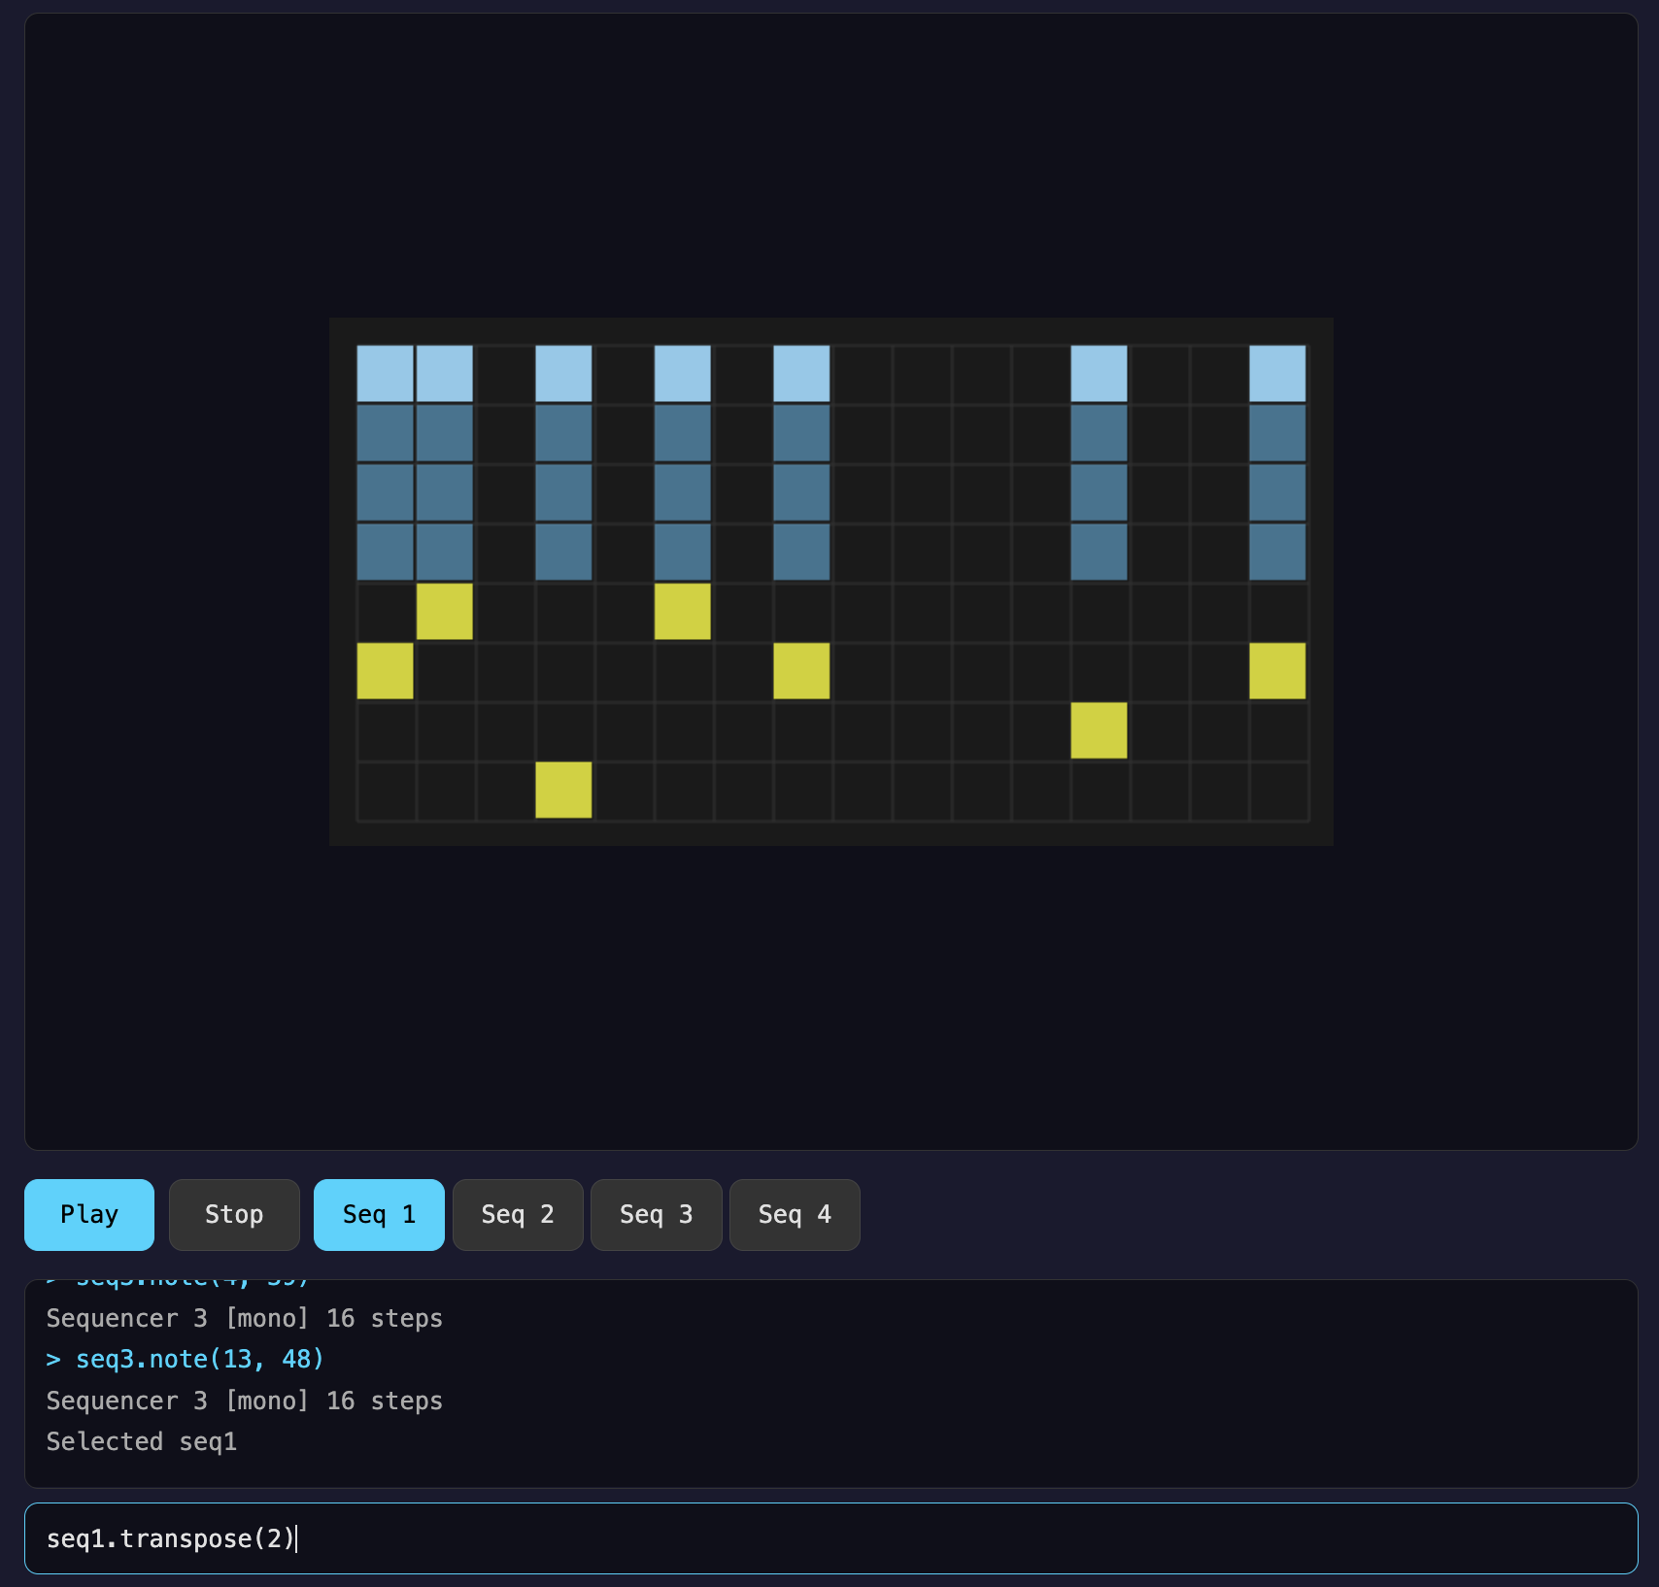Disable the yellow note in the second-to-last row
The image size is (1659, 1587).
(x=1099, y=730)
